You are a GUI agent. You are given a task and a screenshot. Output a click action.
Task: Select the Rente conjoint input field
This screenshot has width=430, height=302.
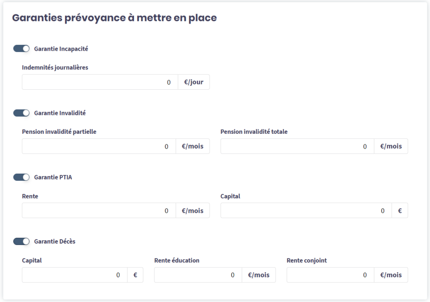330,275
